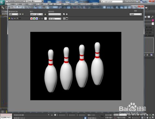Click the white color swatch in render window
This screenshot has height=119, width=155.
(x=46, y=19)
